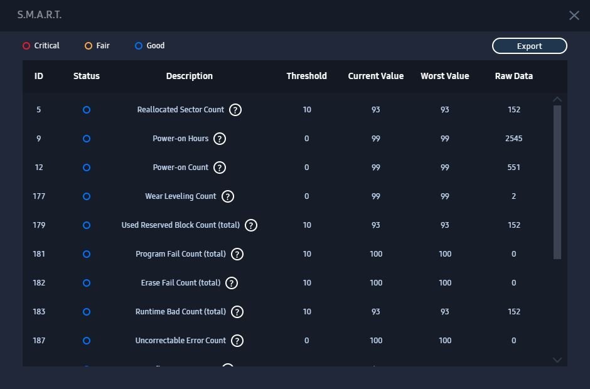The image size is (590, 389).
Task: Click status circle of ID 183 row
Action: (87, 312)
